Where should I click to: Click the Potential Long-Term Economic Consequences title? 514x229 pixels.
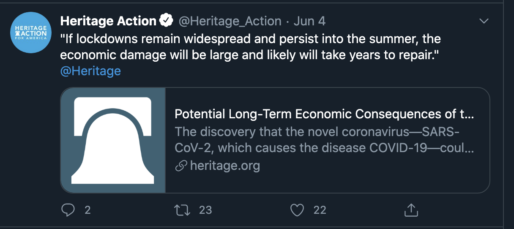[324, 114]
